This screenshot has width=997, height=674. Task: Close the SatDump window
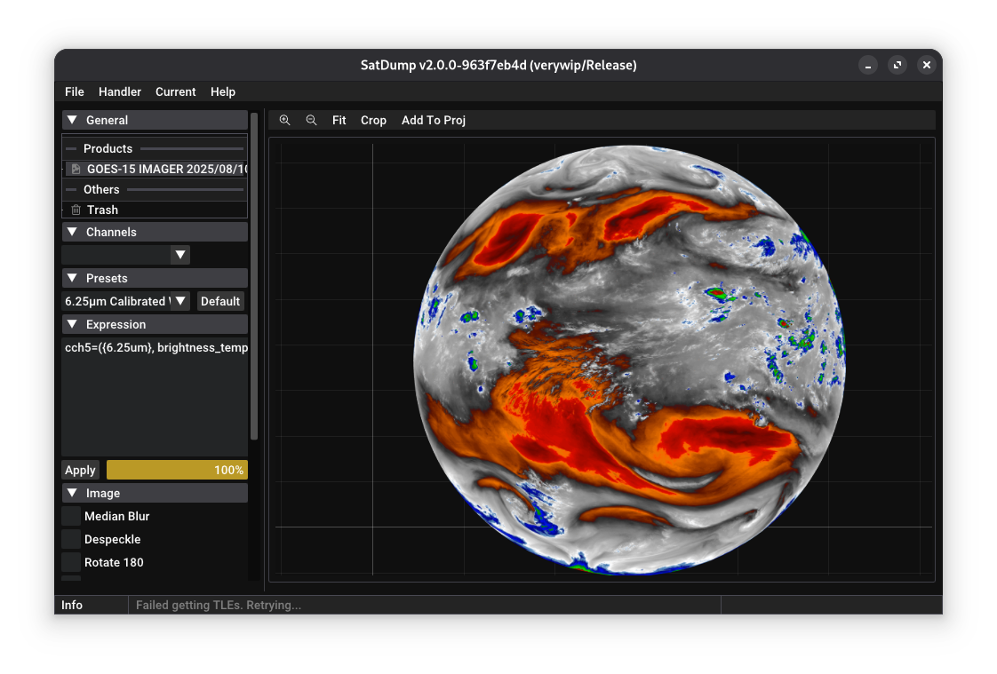(x=926, y=65)
